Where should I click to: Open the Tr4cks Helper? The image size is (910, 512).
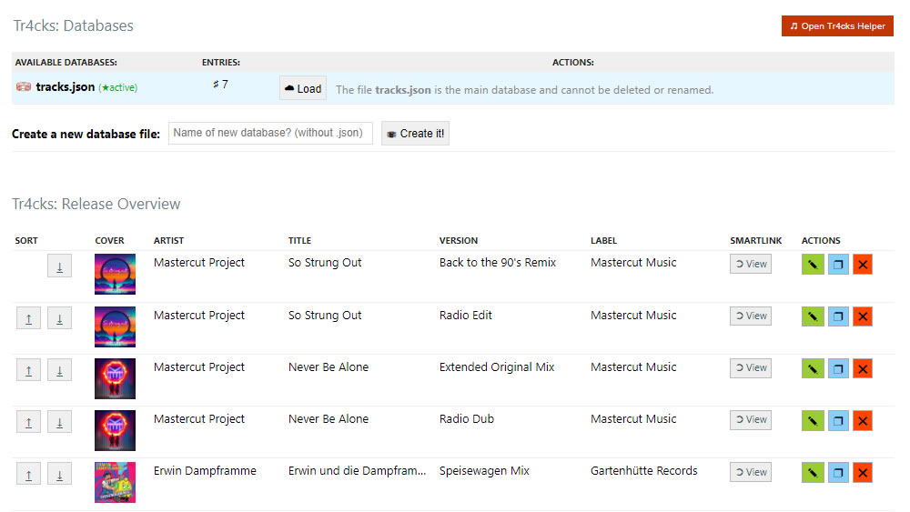point(837,26)
